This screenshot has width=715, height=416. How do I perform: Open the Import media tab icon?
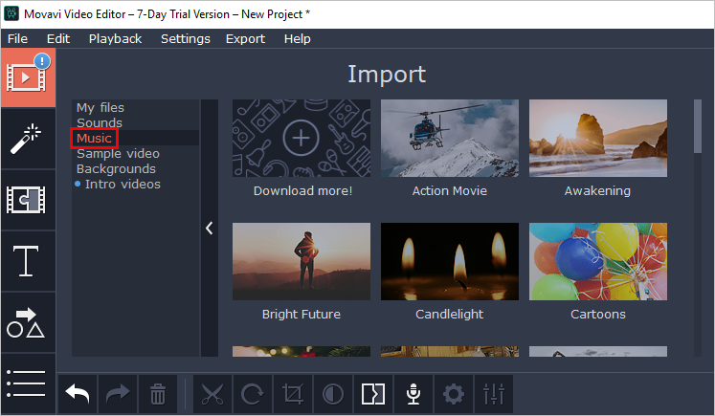point(28,77)
